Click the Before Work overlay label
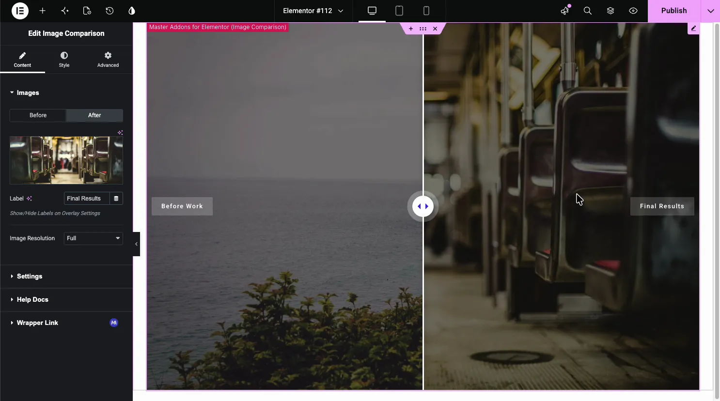 tap(182, 206)
